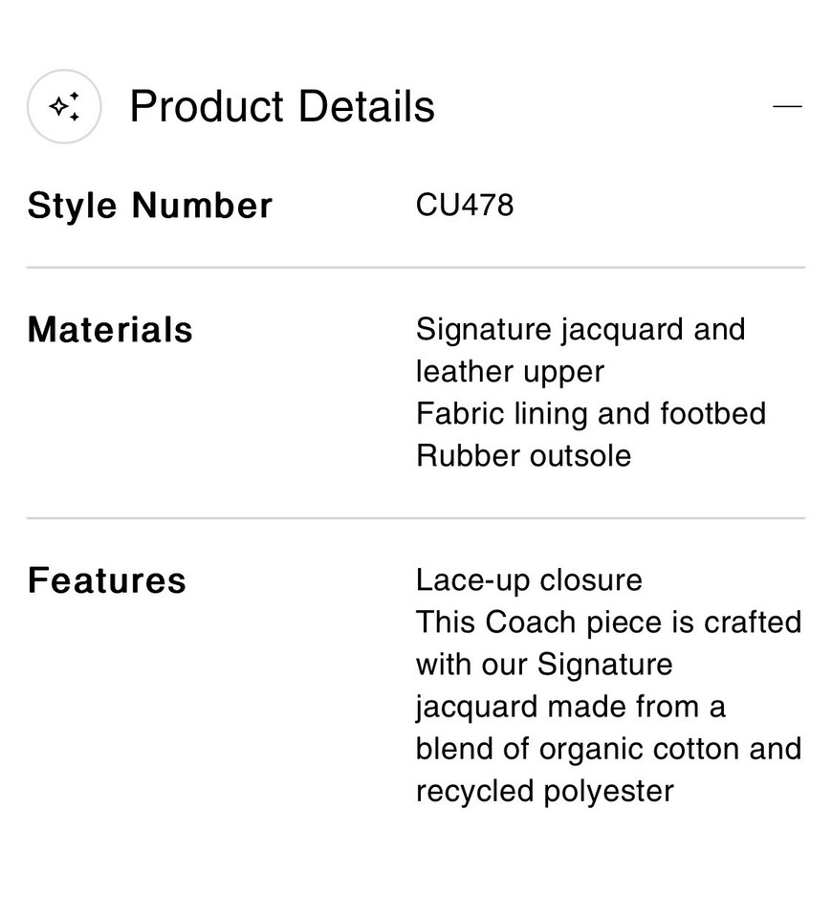Click the Materials label
The height and width of the screenshot is (918, 832).
[110, 330]
